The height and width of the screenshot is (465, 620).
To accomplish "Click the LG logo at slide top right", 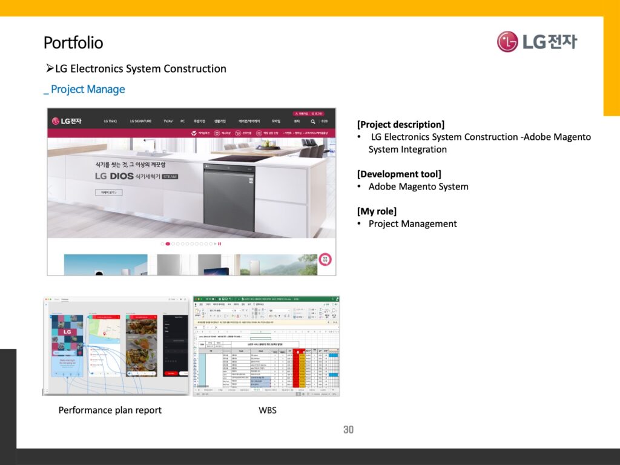I will [536, 42].
